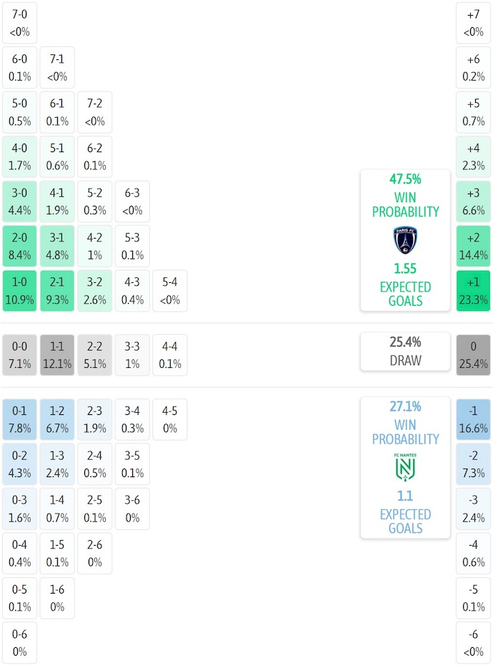Viewport: 493px width, 665px height.
Task: Click the 3-0 scoreline cell
Action: tap(20, 201)
